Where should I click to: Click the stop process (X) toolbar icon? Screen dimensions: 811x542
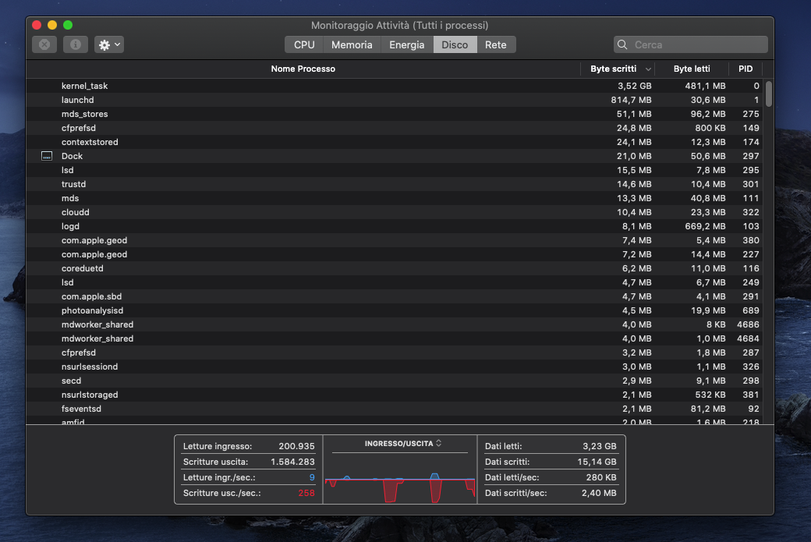point(44,44)
